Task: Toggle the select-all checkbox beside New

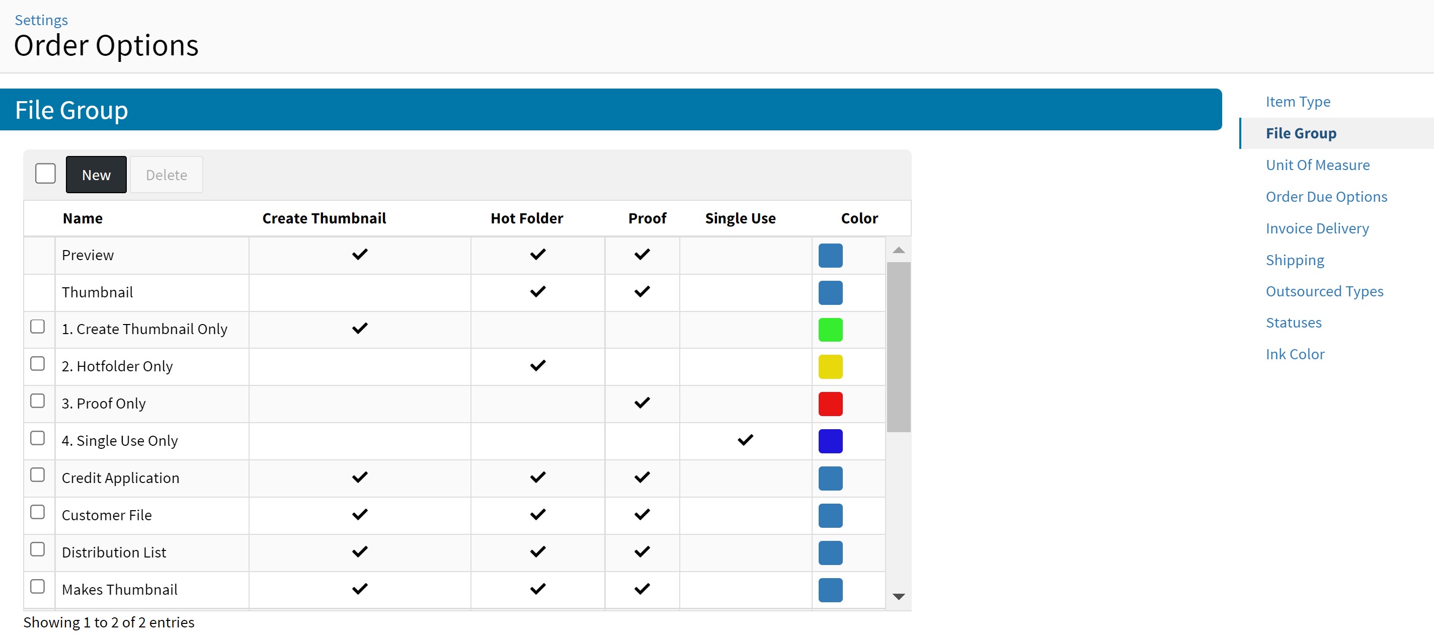Action: pos(45,174)
